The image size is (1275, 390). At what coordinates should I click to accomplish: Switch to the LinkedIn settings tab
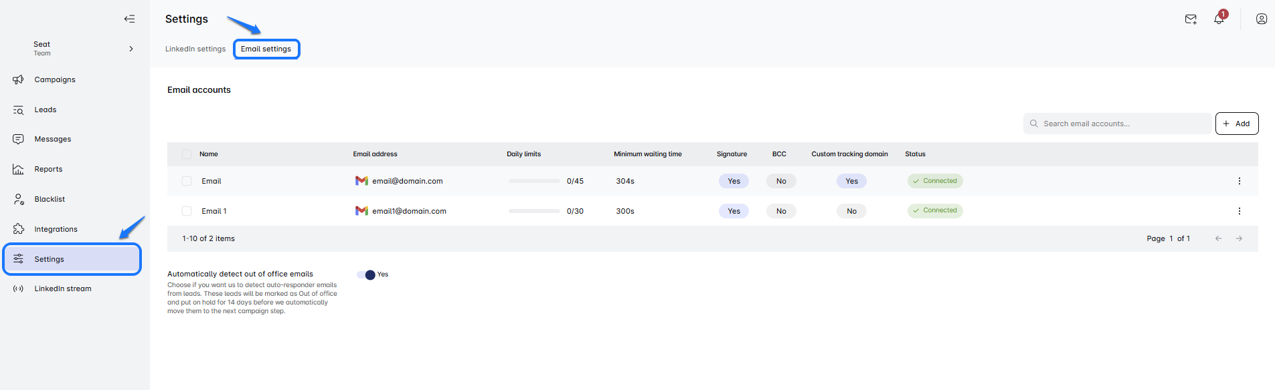pos(195,49)
